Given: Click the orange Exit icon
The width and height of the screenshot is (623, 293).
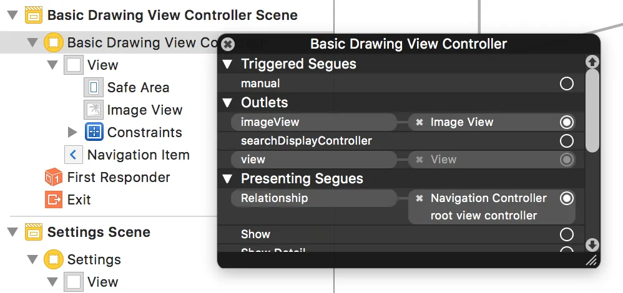Looking at the screenshot, I should click(x=54, y=200).
